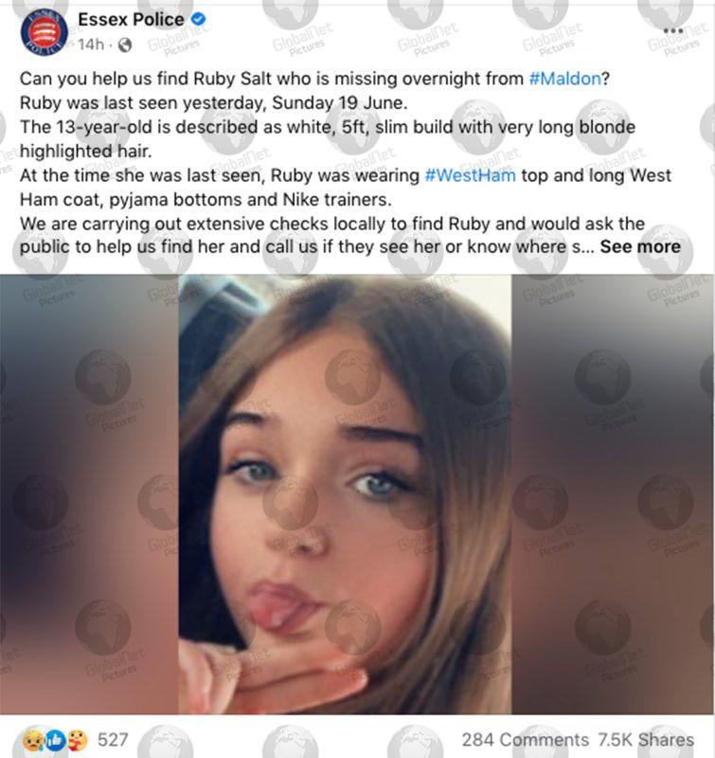Click the blue verified badge next to Essex Police
Viewport: 715px width, 758px height.
(198, 19)
